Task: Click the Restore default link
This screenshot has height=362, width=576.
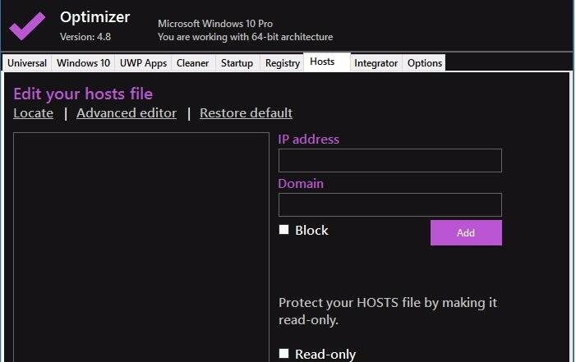Action: pos(247,113)
